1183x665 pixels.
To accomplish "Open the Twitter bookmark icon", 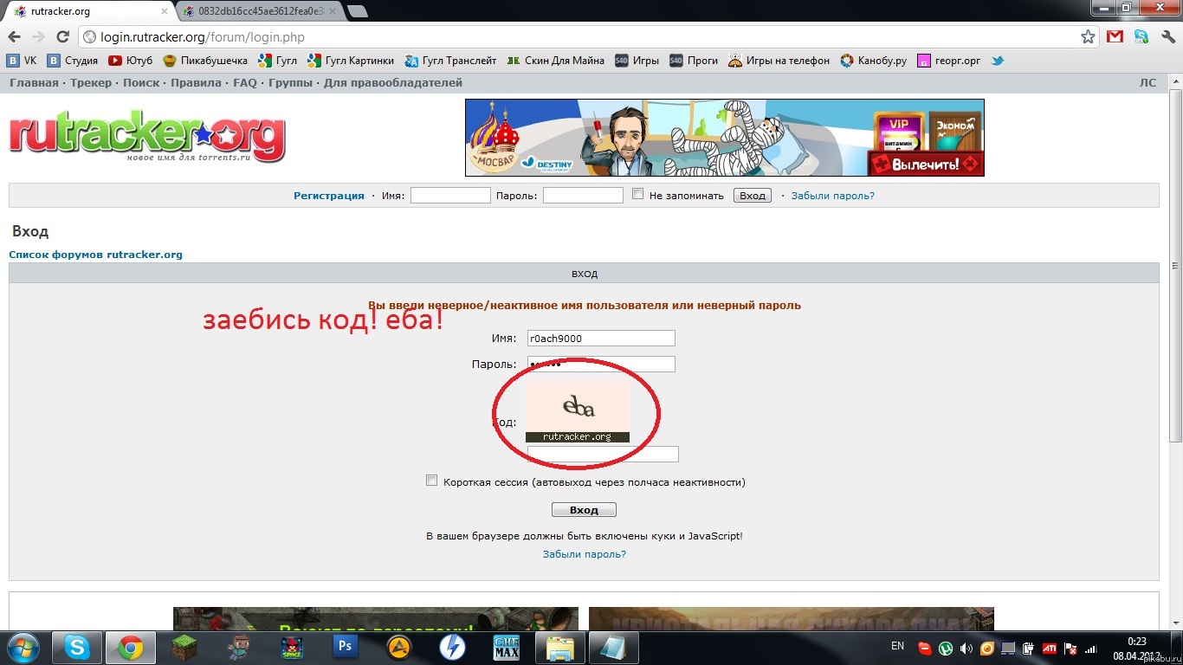I will point(998,61).
